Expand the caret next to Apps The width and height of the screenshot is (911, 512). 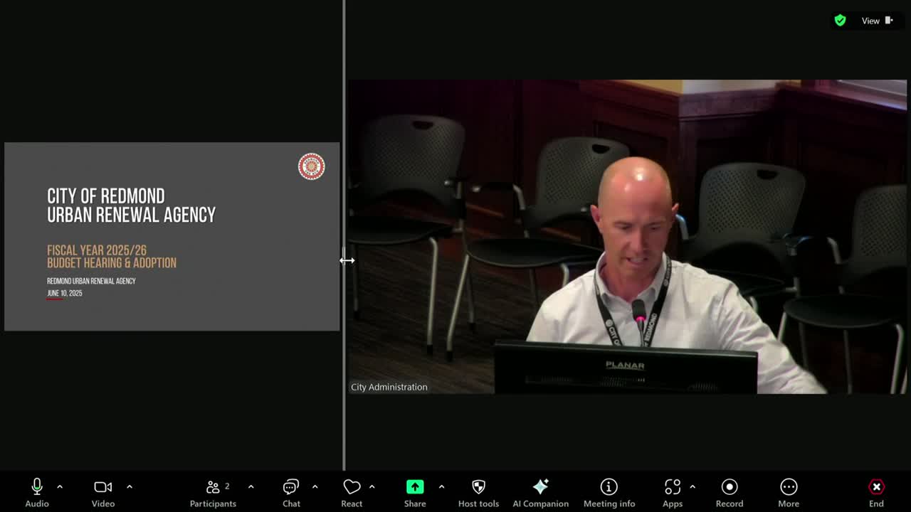(x=692, y=487)
